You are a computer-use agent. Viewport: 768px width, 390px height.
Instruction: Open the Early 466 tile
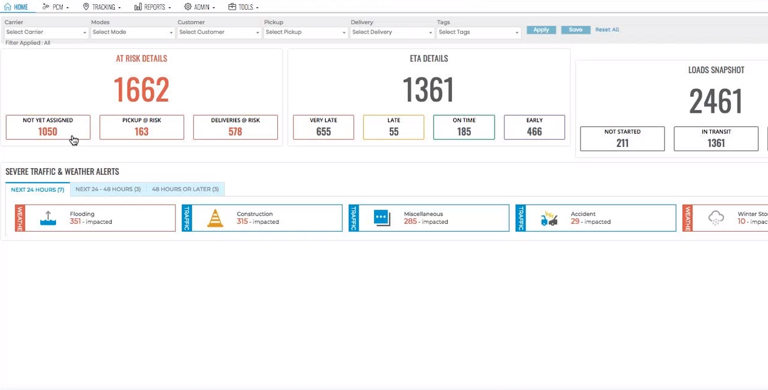(x=534, y=127)
